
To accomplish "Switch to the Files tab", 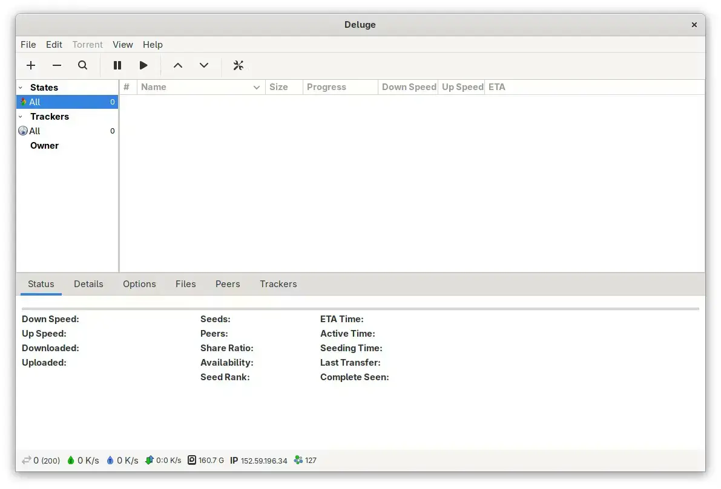I will 186,283.
